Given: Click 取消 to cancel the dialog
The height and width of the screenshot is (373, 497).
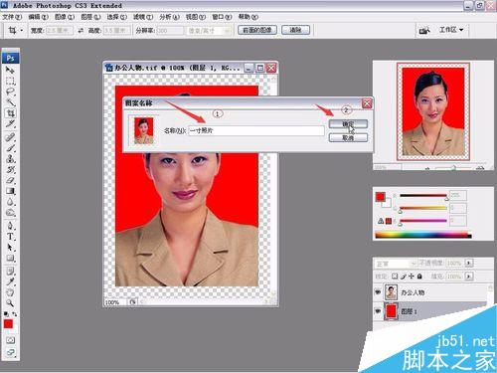Looking at the screenshot, I should tap(348, 137).
